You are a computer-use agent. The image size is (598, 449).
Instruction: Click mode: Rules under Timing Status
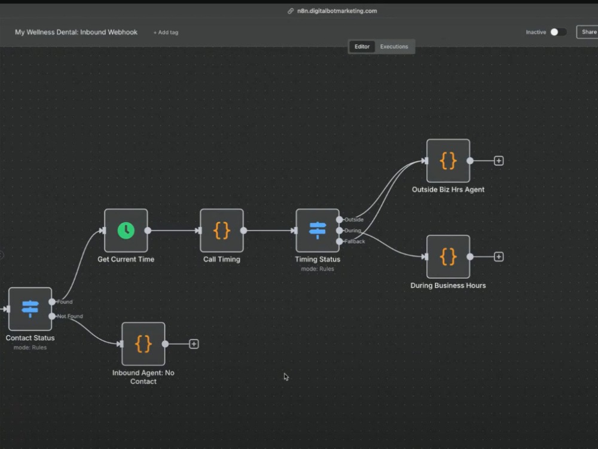(x=318, y=269)
